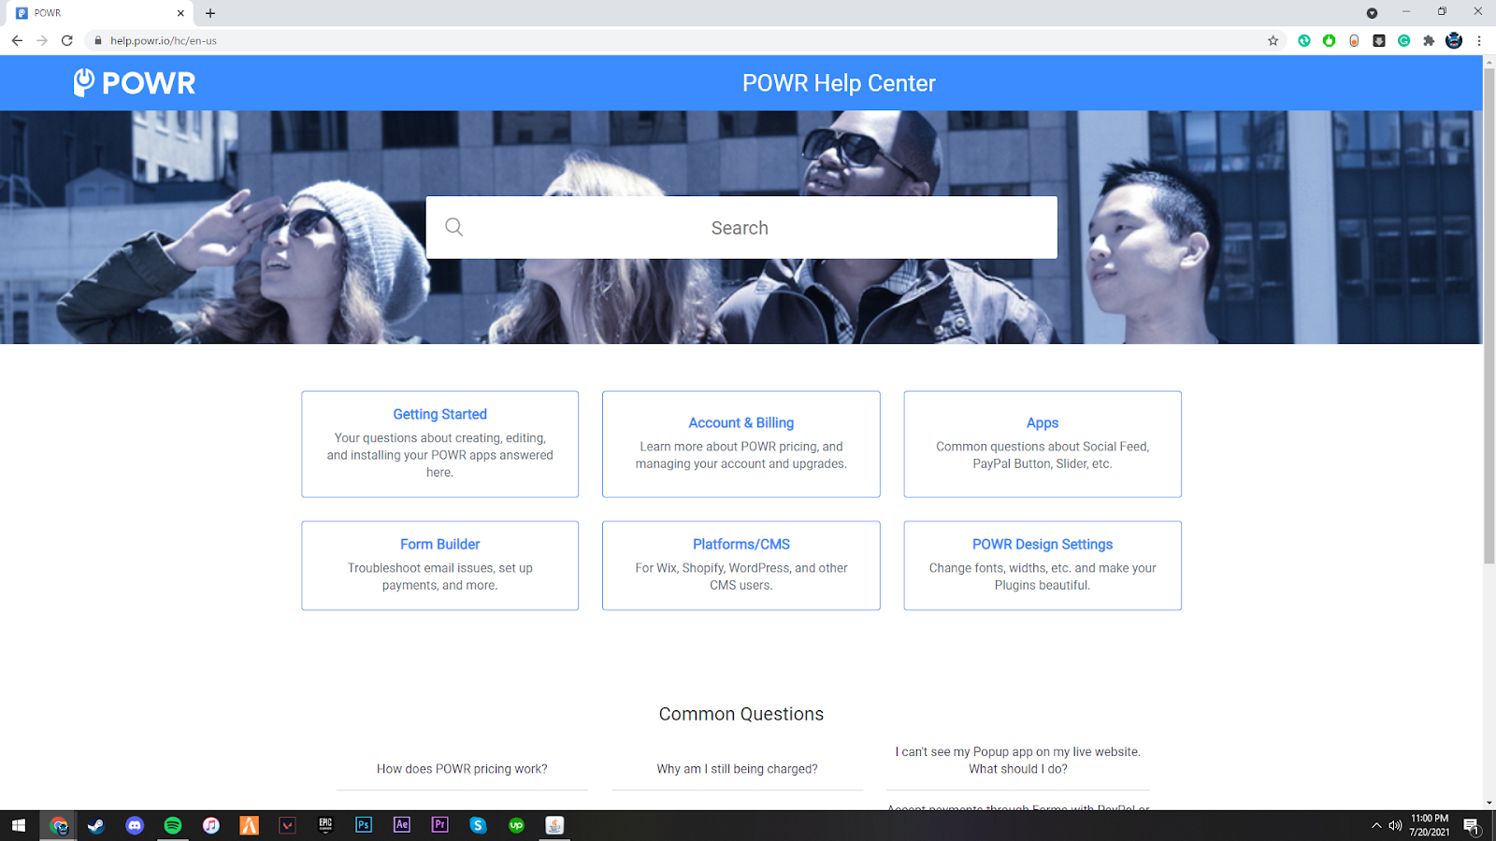
Task: Open 'How does POWR pricing work?' question
Action: pyautogui.click(x=462, y=769)
